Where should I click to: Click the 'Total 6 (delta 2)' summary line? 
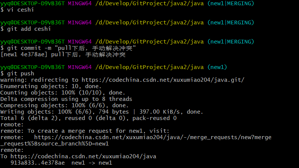pos(88,118)
